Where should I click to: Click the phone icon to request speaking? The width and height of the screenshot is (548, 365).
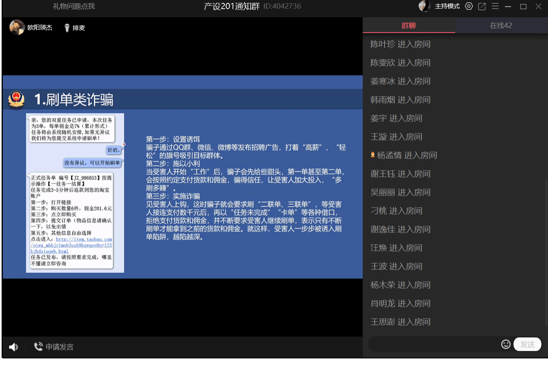(38, 347)
